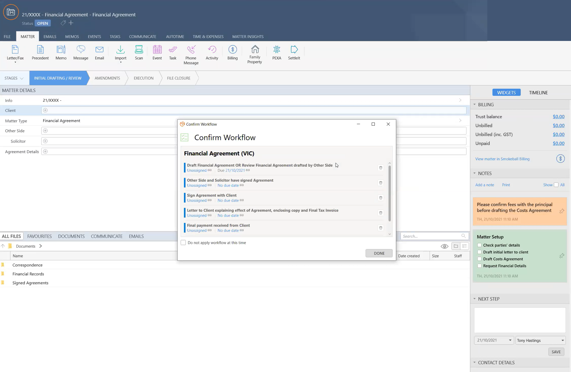Click the Confirm Workflow list scrollbar
The height and width of the screenshot is (372, 571).
tap(389, 193)
